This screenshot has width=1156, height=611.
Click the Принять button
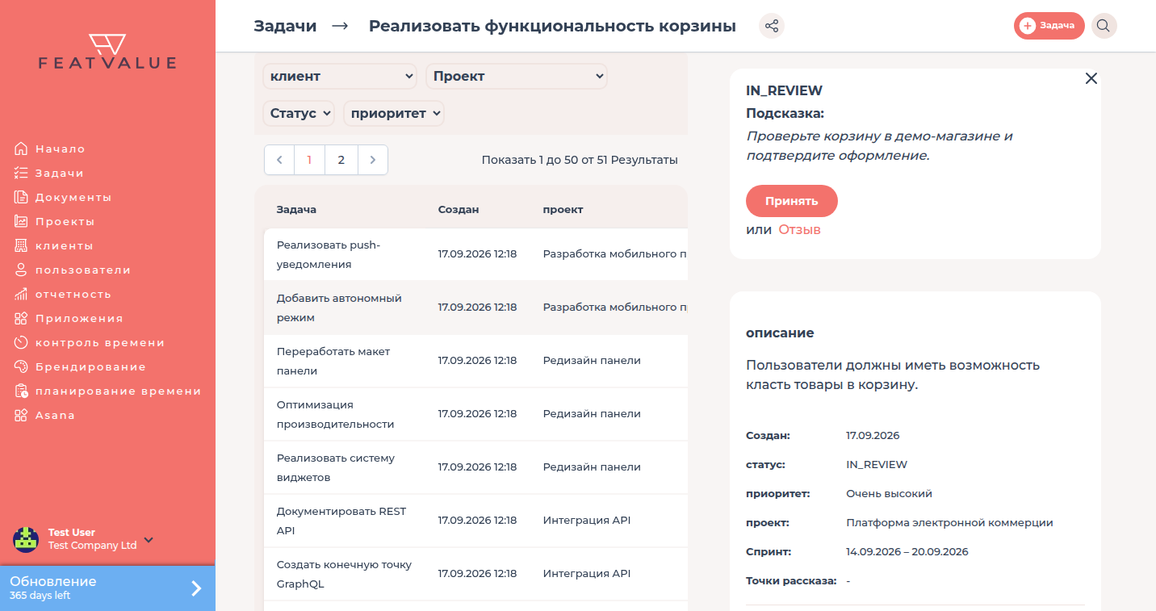(792, 201)
